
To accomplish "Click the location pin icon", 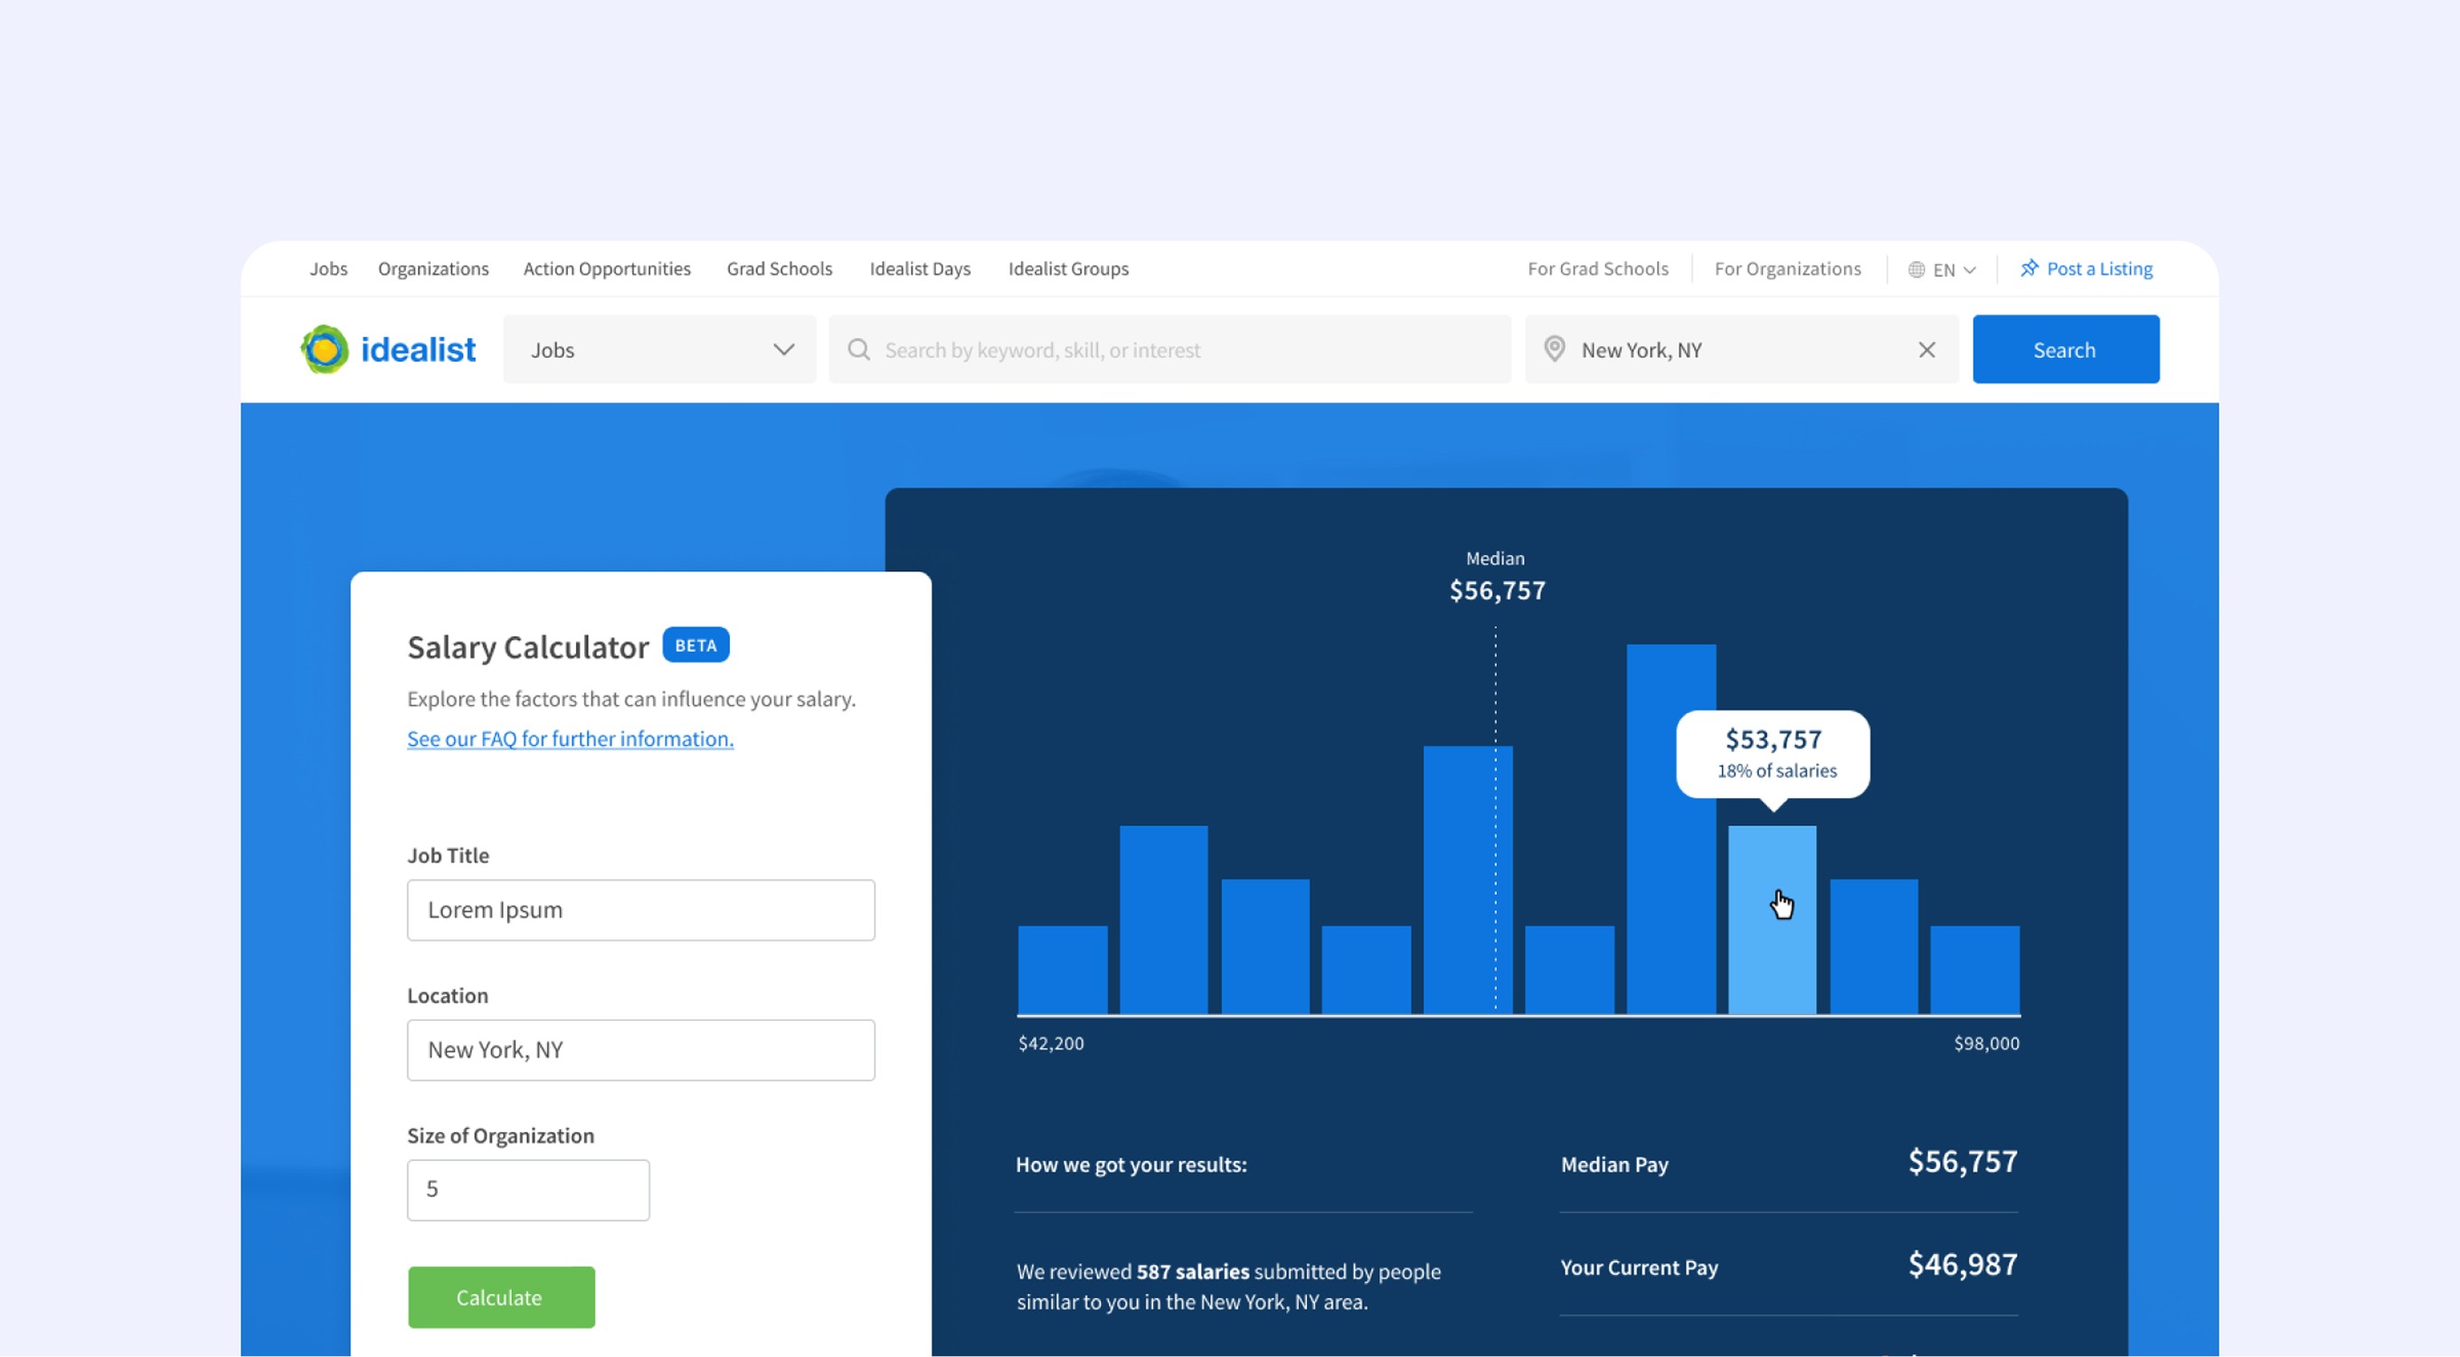I will click(x=1555, y=349).
